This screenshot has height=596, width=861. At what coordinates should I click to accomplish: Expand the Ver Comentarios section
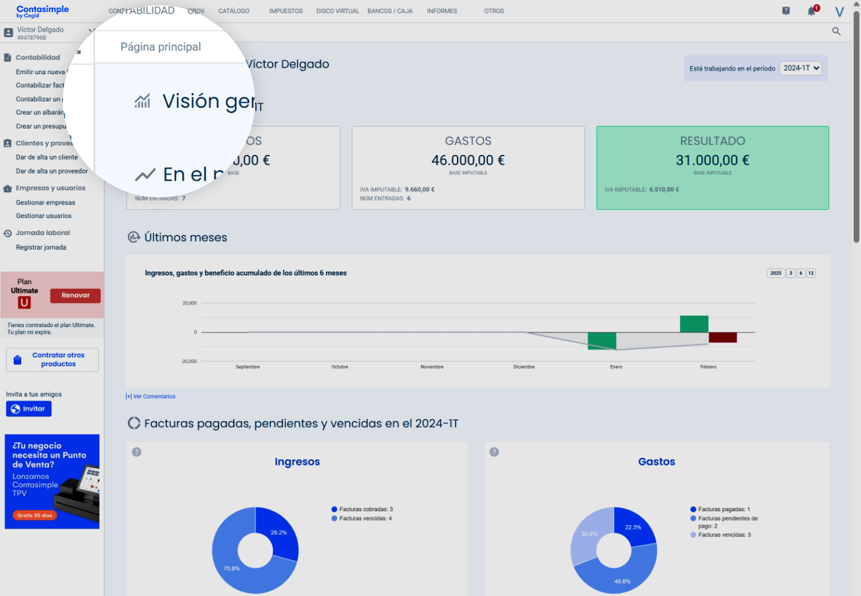point(150,397)
